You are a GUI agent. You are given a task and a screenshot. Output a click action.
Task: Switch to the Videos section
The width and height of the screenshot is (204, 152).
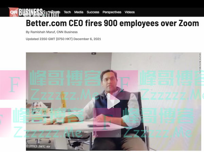pyautogui.click(x=130, y=12)
